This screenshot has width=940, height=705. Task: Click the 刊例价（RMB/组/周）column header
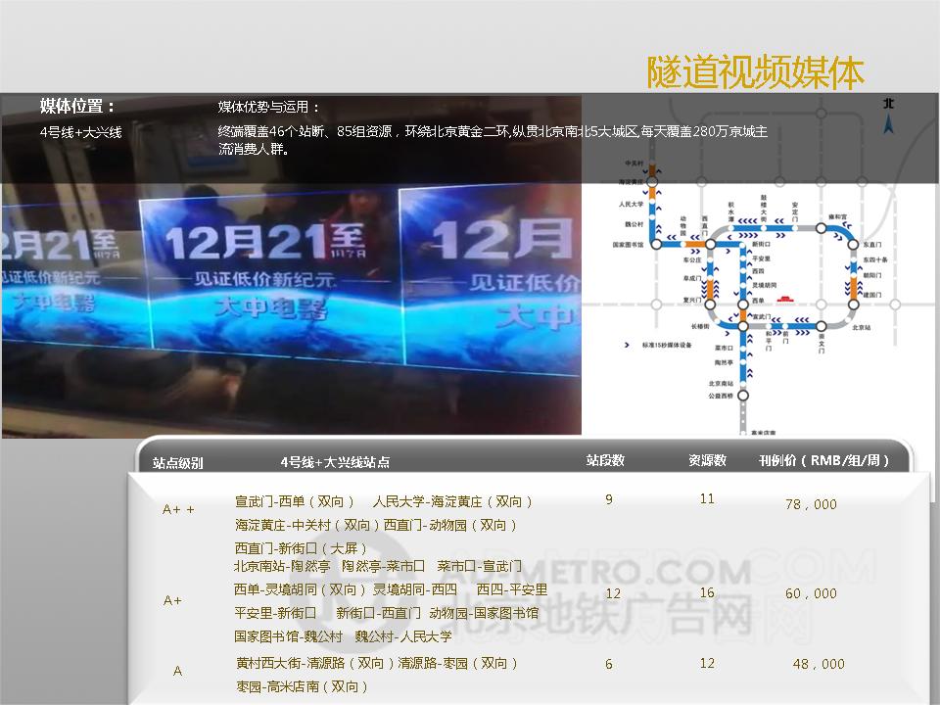click(823, 460)
